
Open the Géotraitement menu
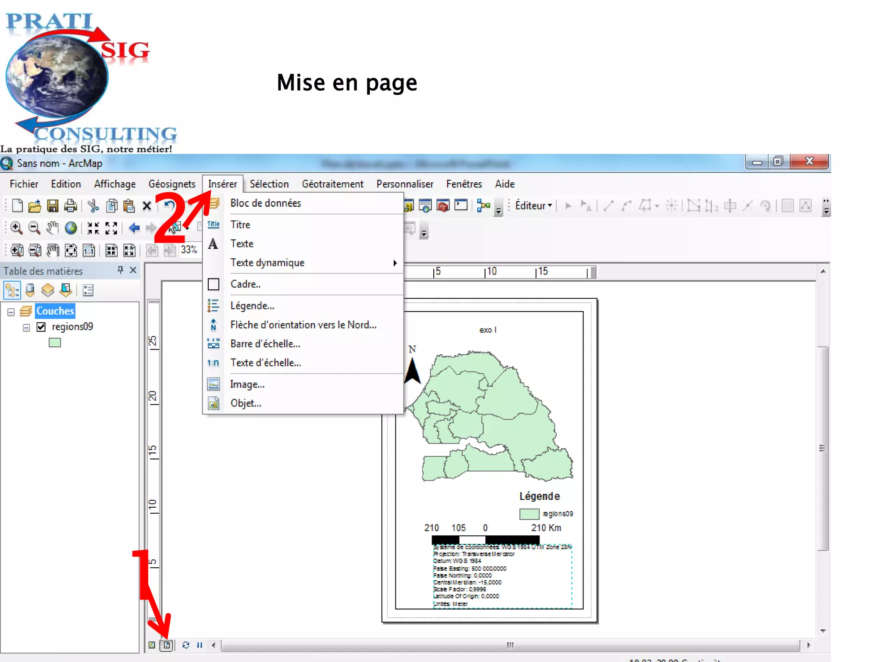(332, 184)
